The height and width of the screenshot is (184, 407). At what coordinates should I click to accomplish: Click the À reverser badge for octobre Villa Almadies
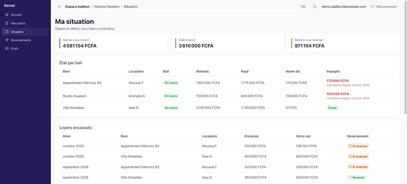[358, 157]
